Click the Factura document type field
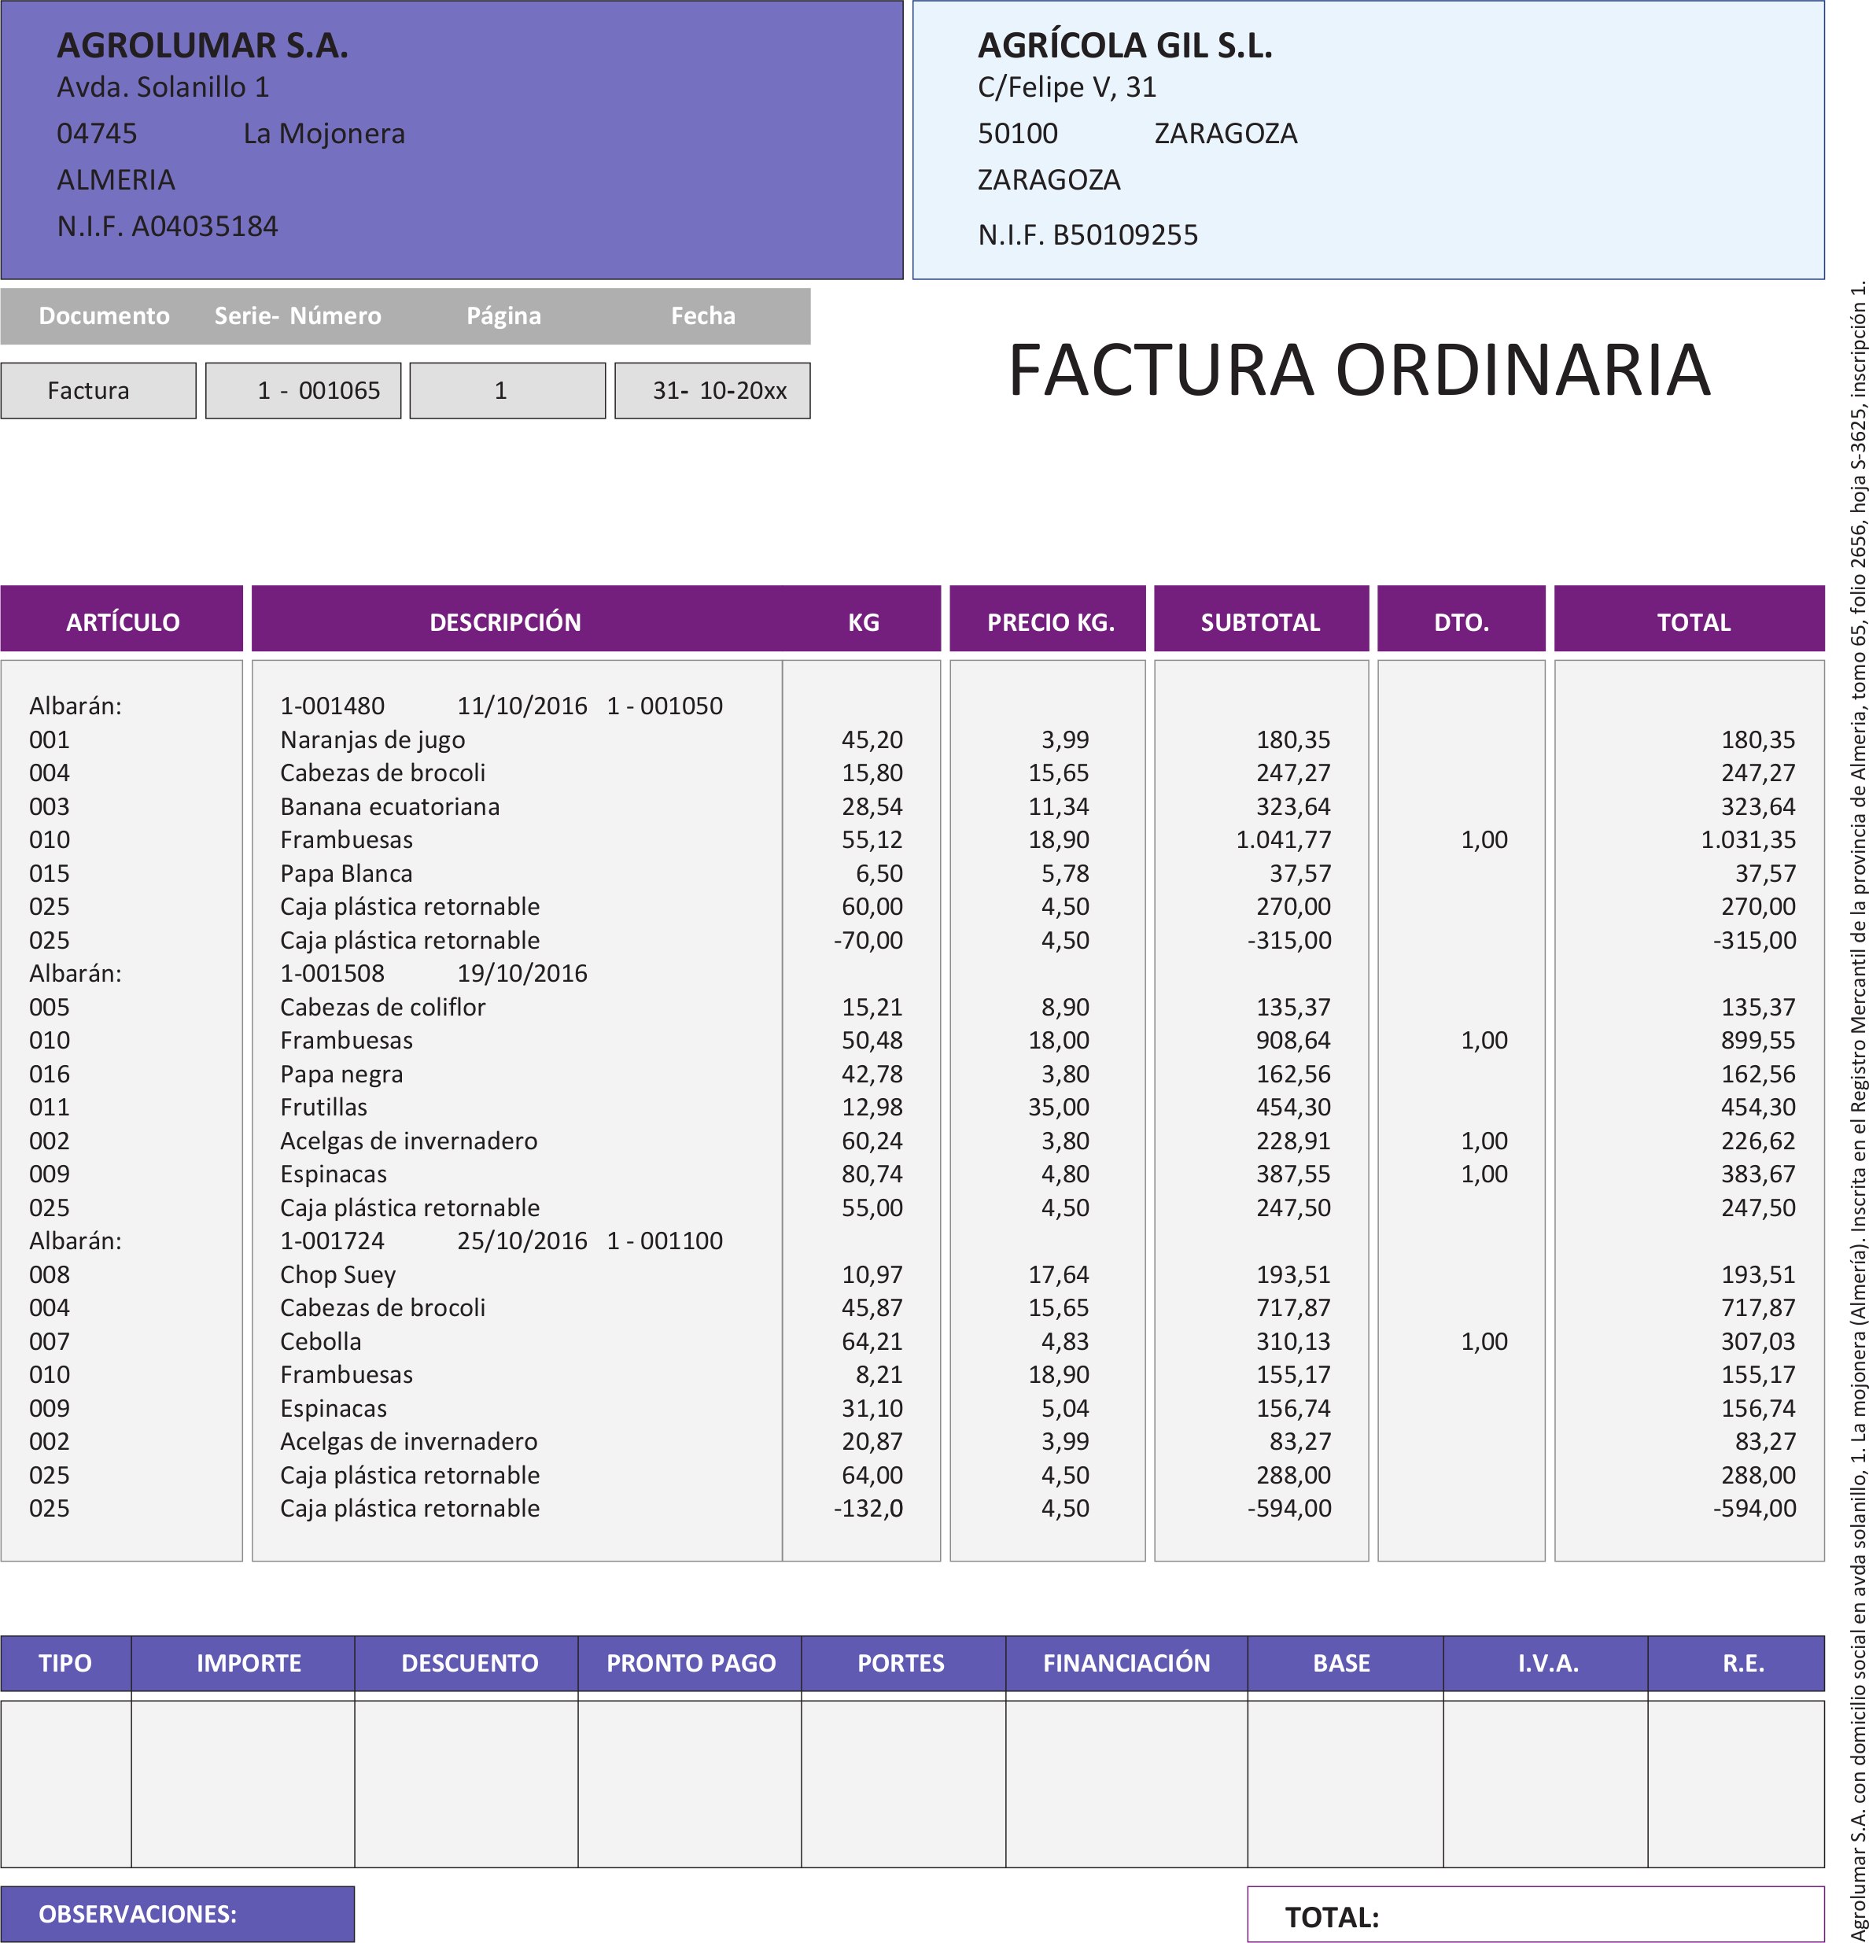1869x1943 pixels. point(98,391)
